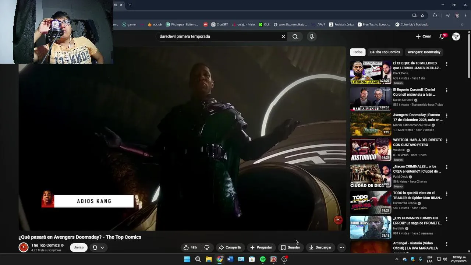Open clock and date in taskbar
The height and width of the screenshot is (265, 471).
(x=456, y=259)
